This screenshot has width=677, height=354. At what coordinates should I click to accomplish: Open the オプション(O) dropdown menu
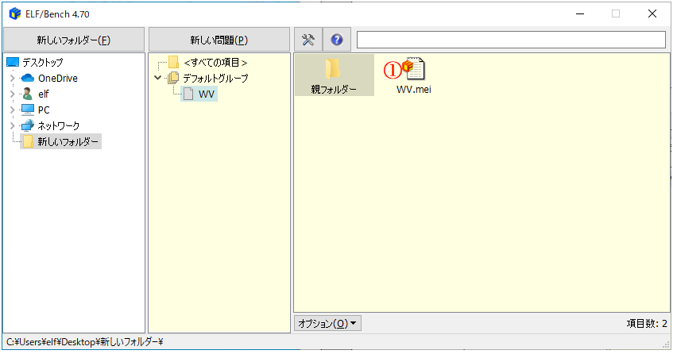point(327,323)
